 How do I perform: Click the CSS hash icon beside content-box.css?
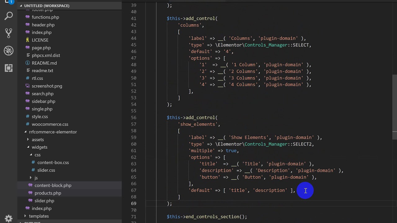coord(33,162)
